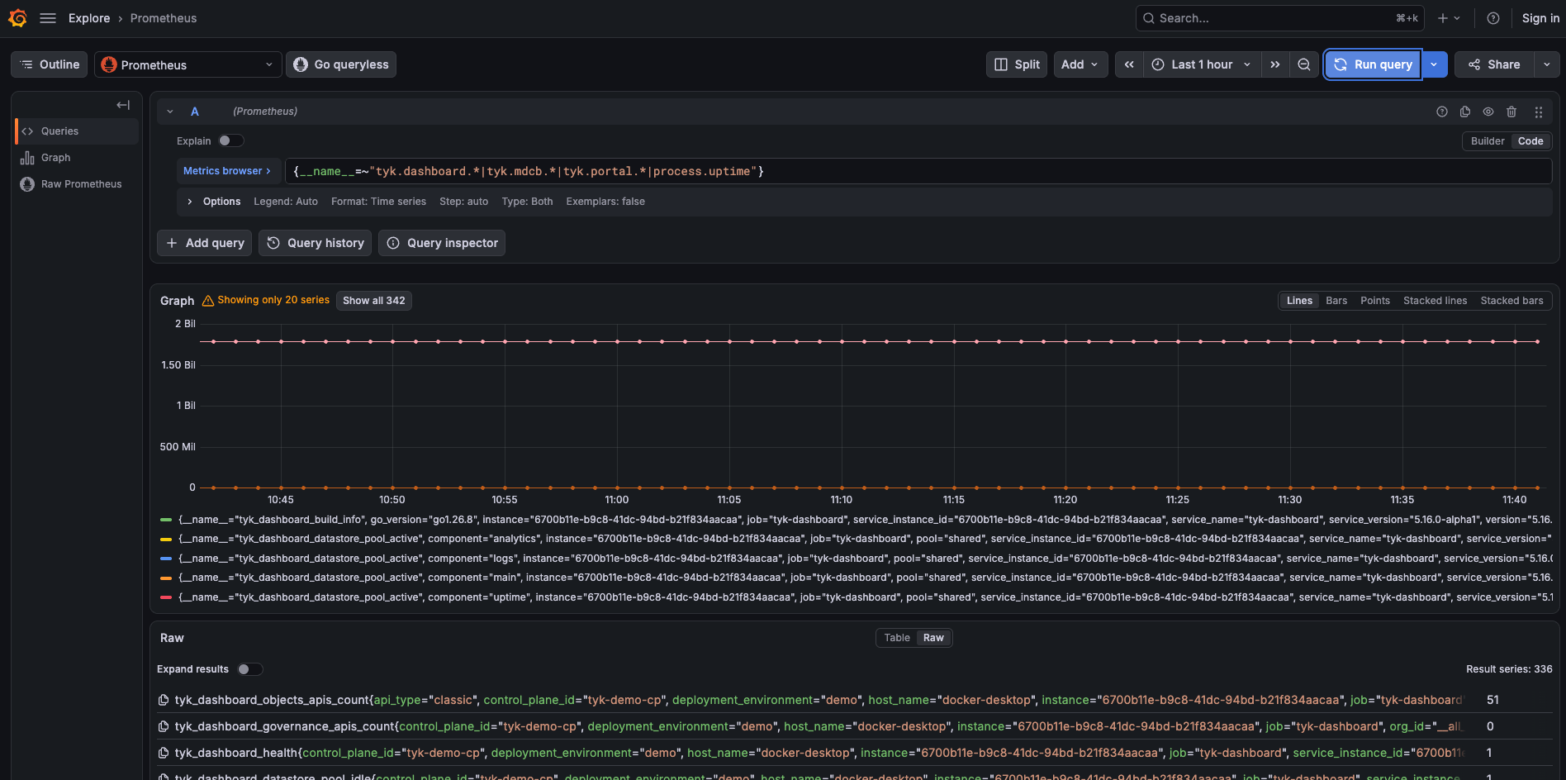
Task: Open the plus new-item menu
Action: point(1449,18)
